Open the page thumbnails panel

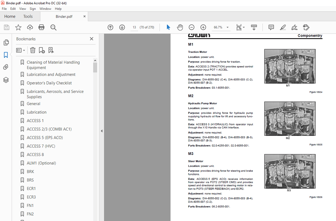(6, 43)
